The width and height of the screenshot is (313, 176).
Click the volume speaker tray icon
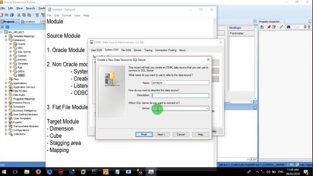(268, 172)
